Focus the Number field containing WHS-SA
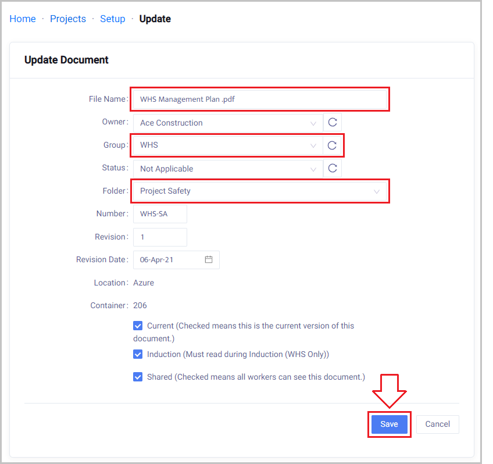Screen dimensions: 493x464 coord(160,214)
